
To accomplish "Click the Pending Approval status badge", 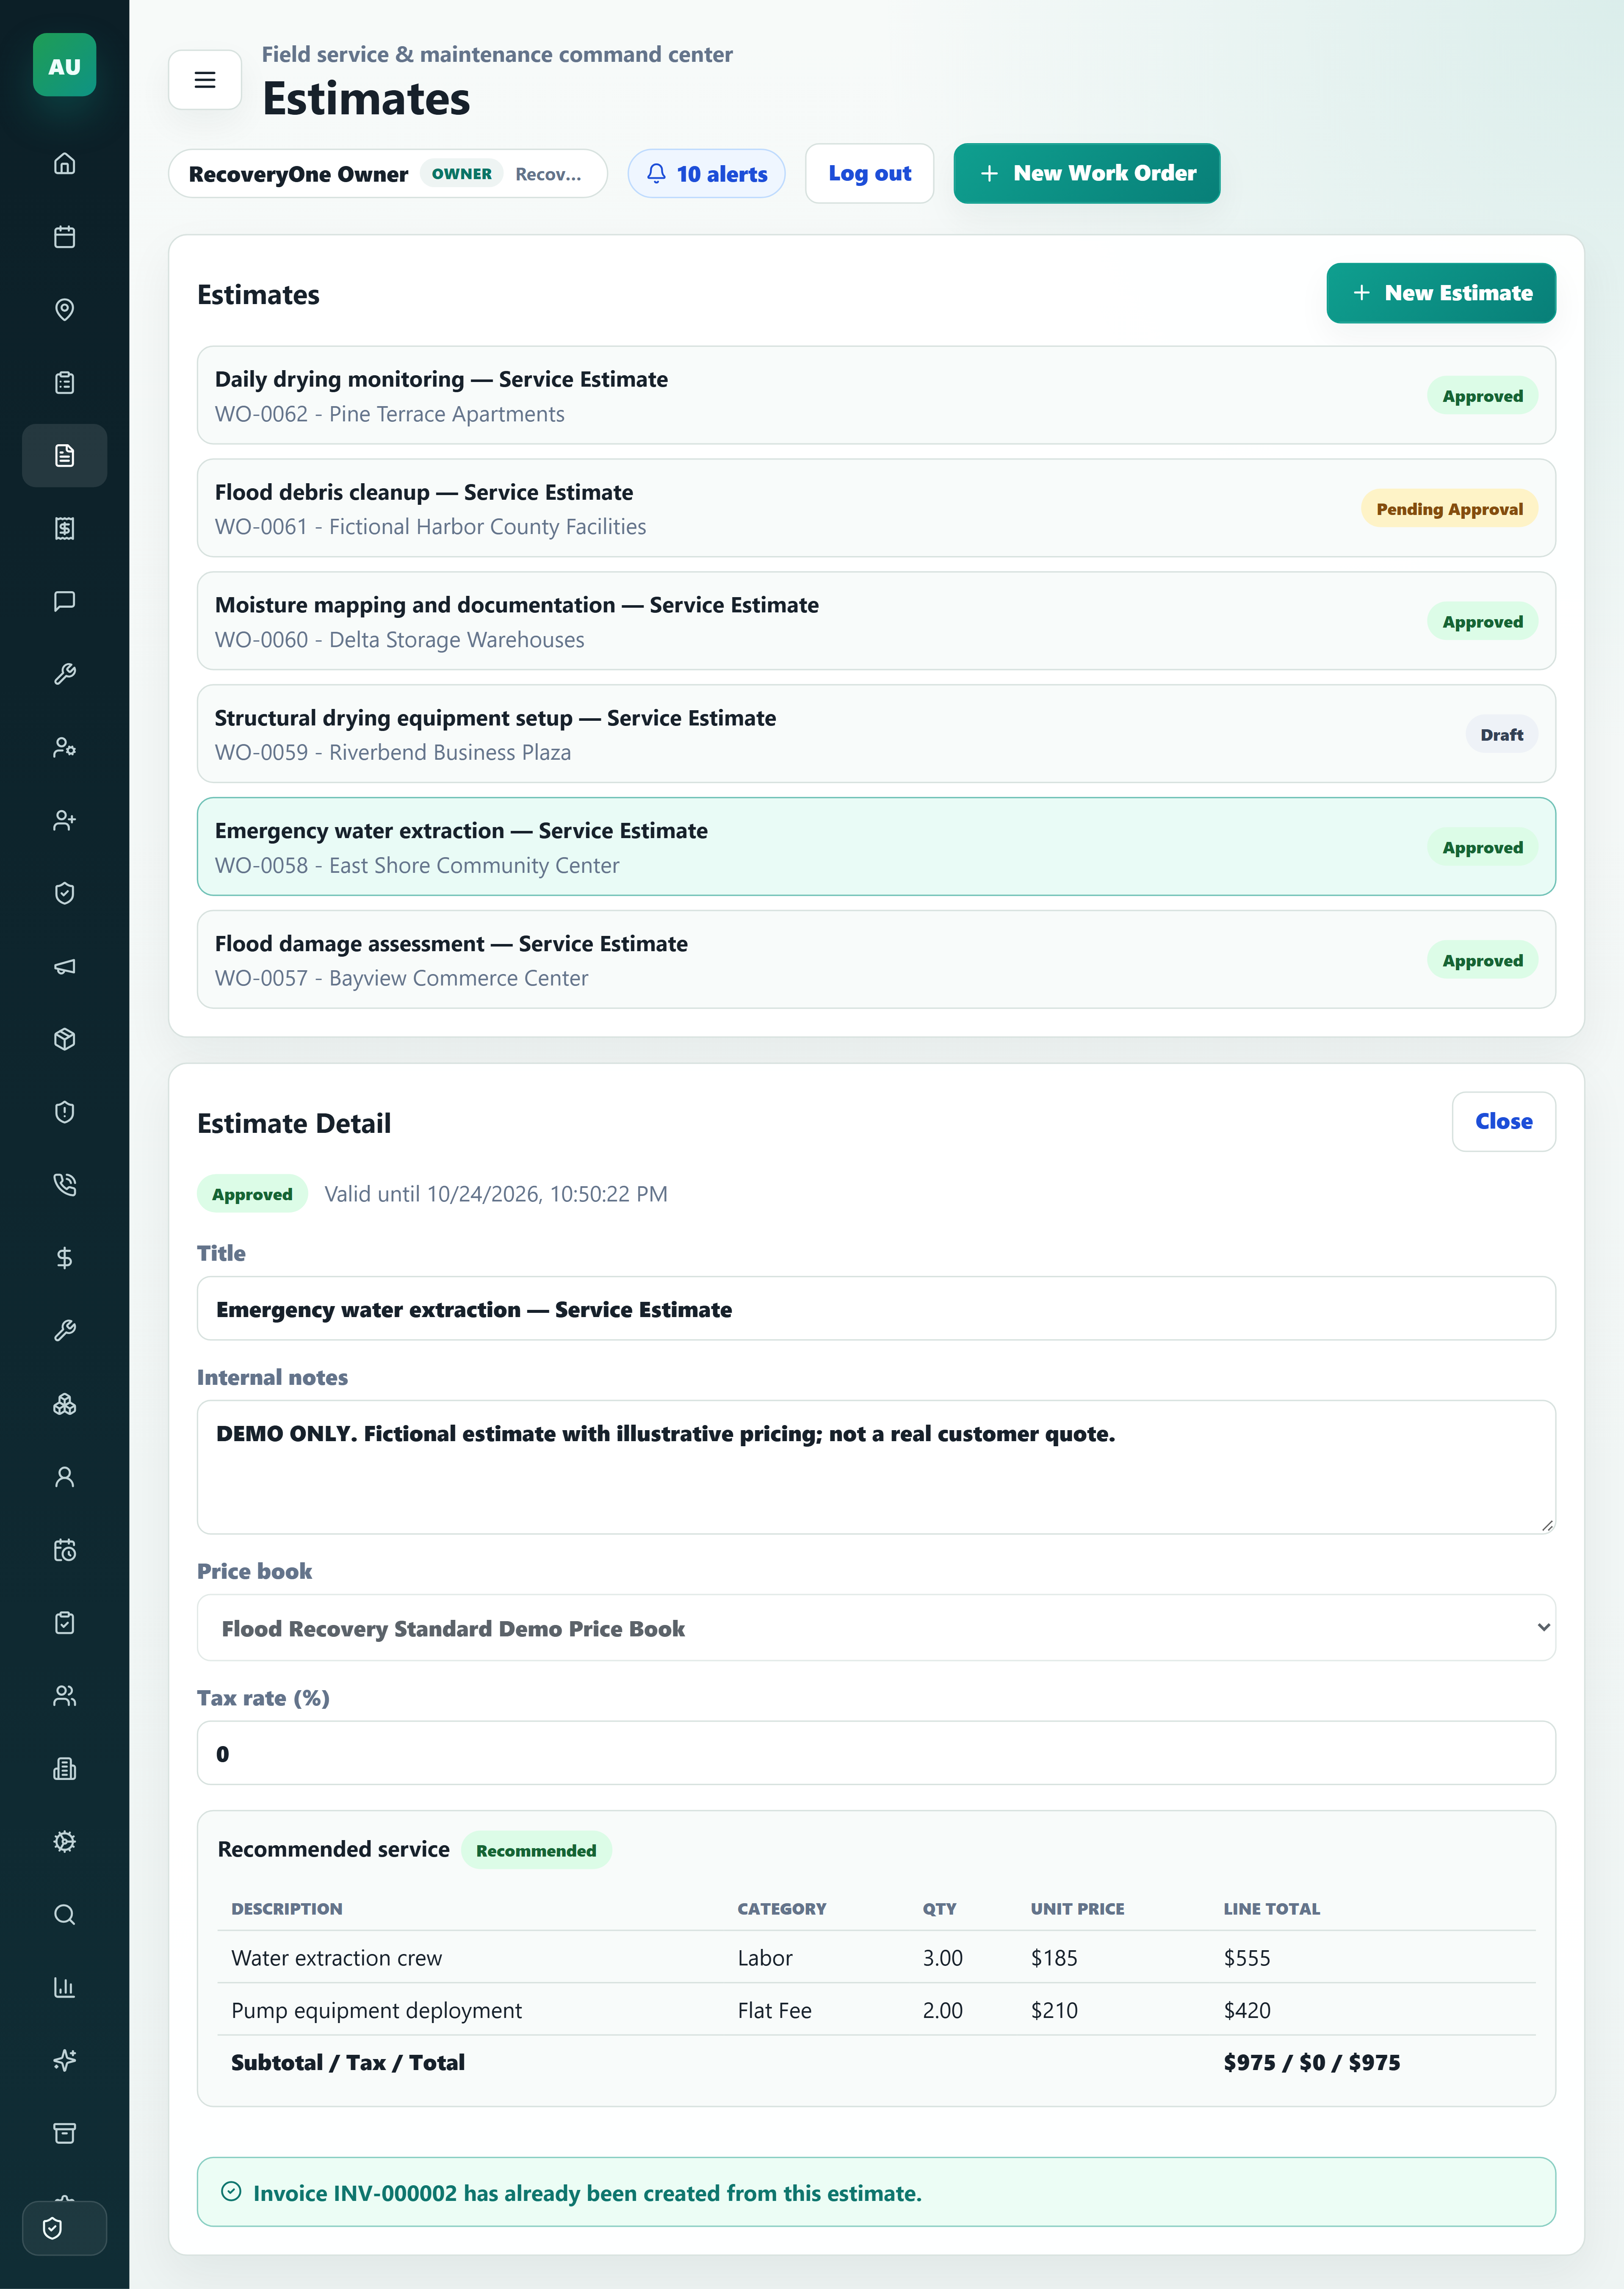I will (1449, 509).
